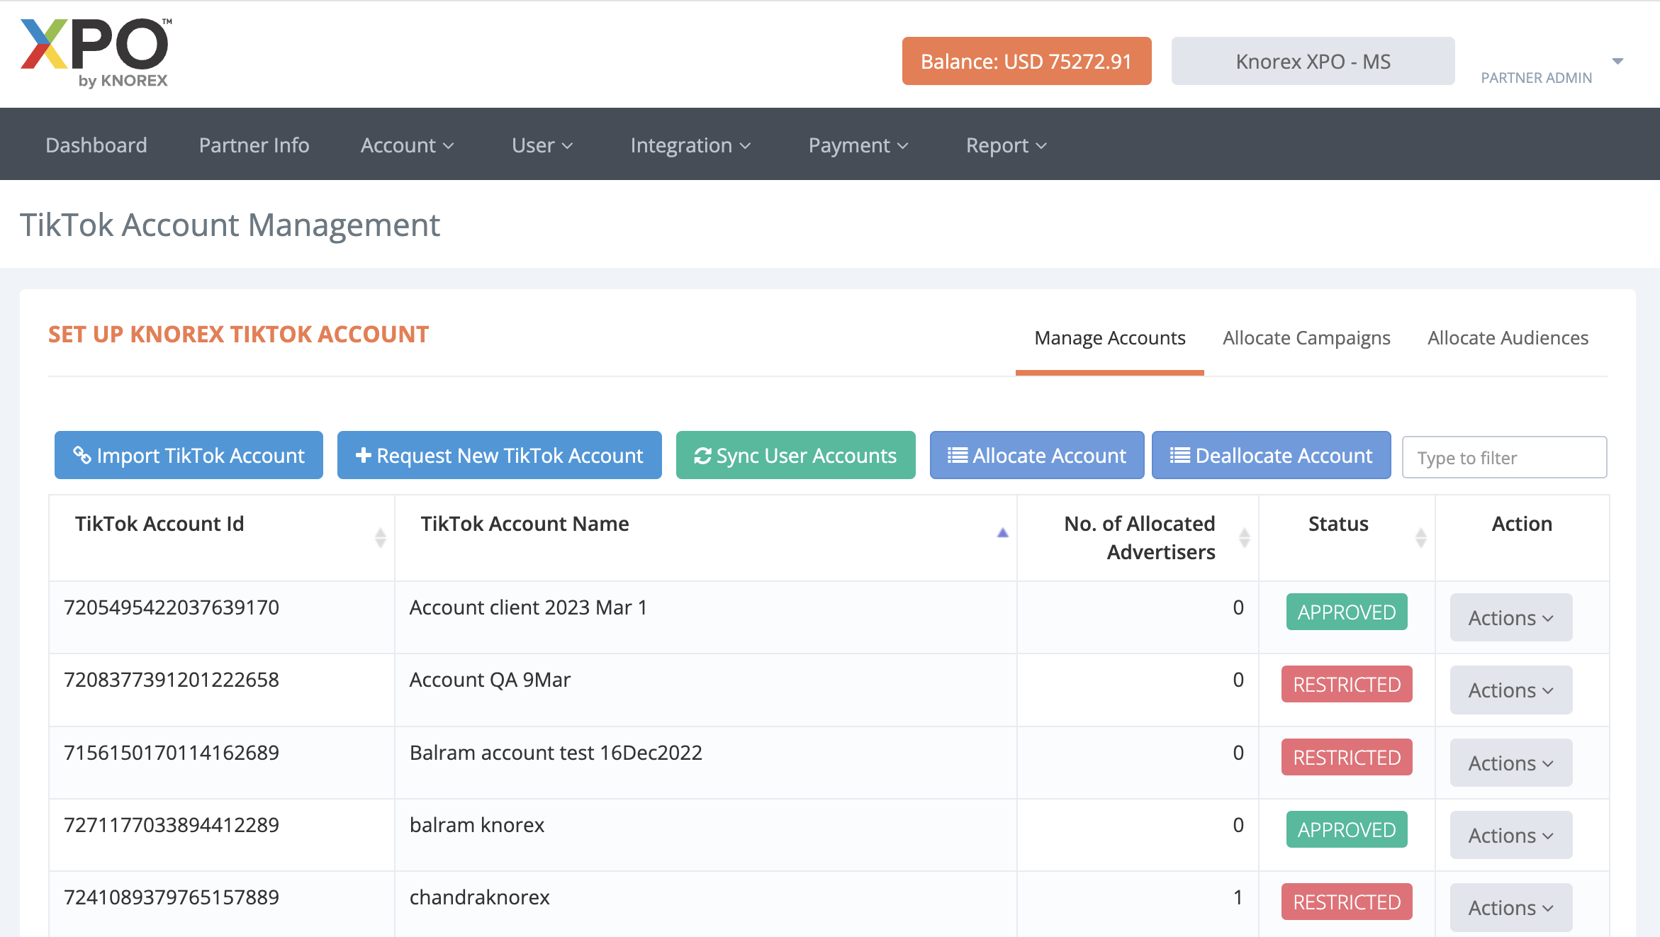Toggle TikTok Account Name sort arrow
Screen dimensions: 1660x937
(1002, 533)
